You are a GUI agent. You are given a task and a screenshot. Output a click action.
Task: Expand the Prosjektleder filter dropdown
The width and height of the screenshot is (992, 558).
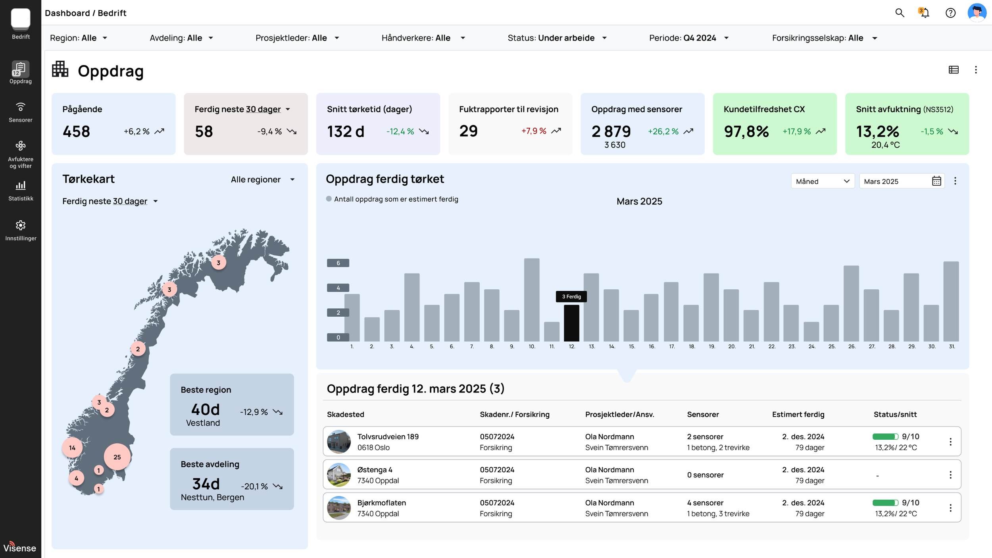tap(297, 38)
